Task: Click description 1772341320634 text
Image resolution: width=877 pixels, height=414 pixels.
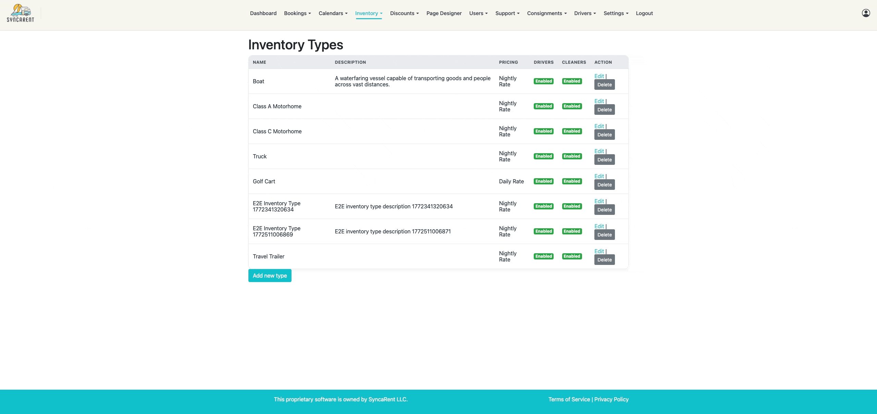Action: (394, 206)
